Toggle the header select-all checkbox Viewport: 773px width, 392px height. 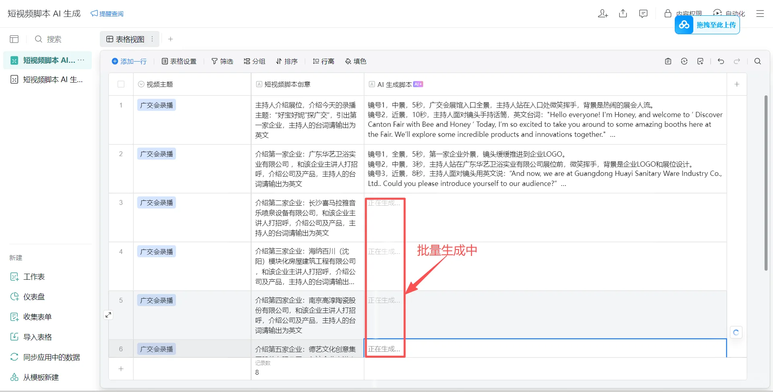tap(121, 84)
